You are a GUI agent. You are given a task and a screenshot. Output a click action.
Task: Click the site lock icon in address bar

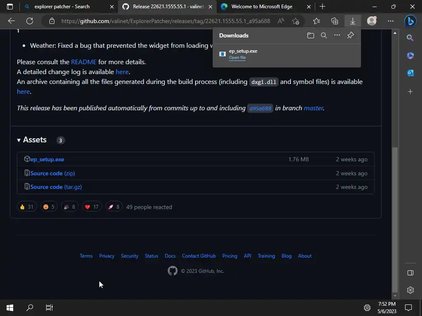click(x=52, y=21)
